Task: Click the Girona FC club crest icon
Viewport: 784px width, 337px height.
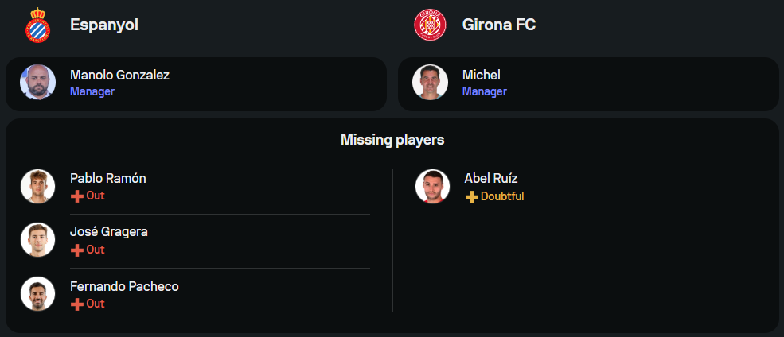Action: tap(430, 25)
